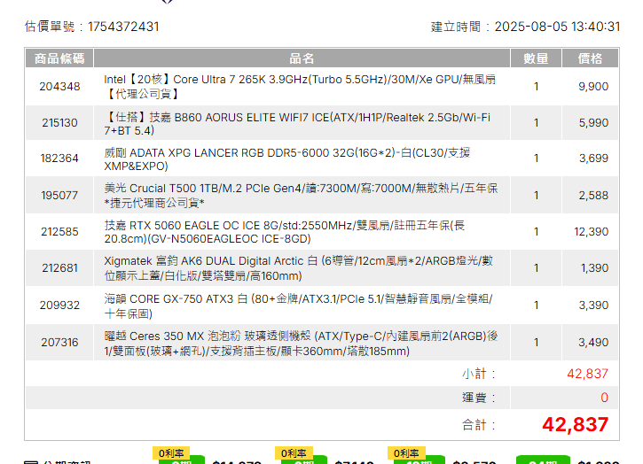Viewport: 643px width, 464px height.
Task: Select barcode 207316
Action: (x=60, y=343)
